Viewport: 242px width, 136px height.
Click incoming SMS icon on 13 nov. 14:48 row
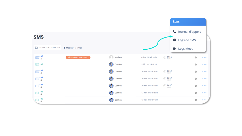(37, 100)
